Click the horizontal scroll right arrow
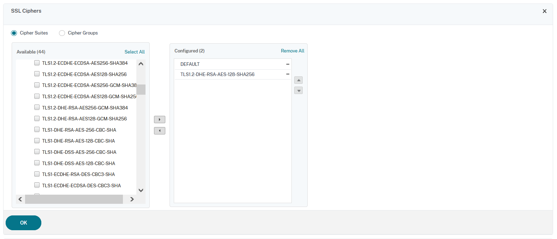 click(x=132, y=199)
